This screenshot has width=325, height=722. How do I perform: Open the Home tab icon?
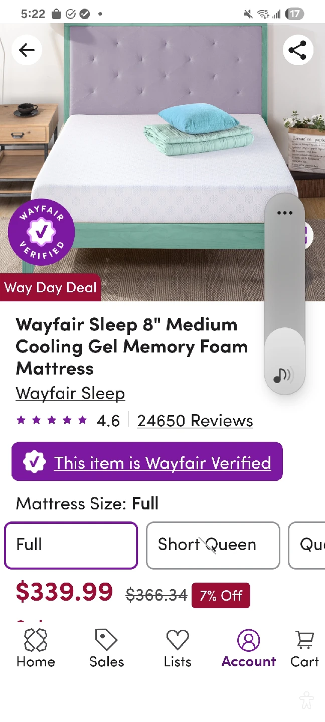(x=36, y=639)
